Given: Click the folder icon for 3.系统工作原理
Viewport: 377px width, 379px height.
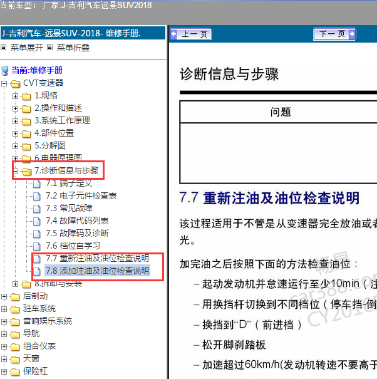Looking at the screenshot, I should pyautogui.click(x=26, y=122).
